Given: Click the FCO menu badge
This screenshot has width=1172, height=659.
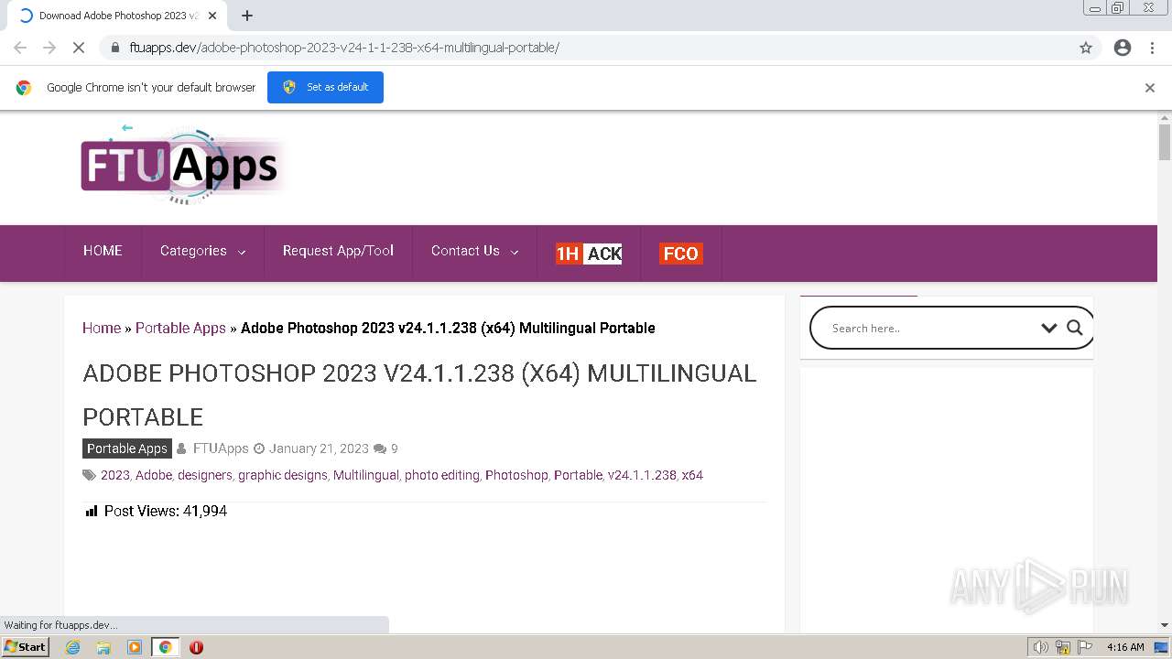Looking at the screenshot, I should tap(680, 254).
